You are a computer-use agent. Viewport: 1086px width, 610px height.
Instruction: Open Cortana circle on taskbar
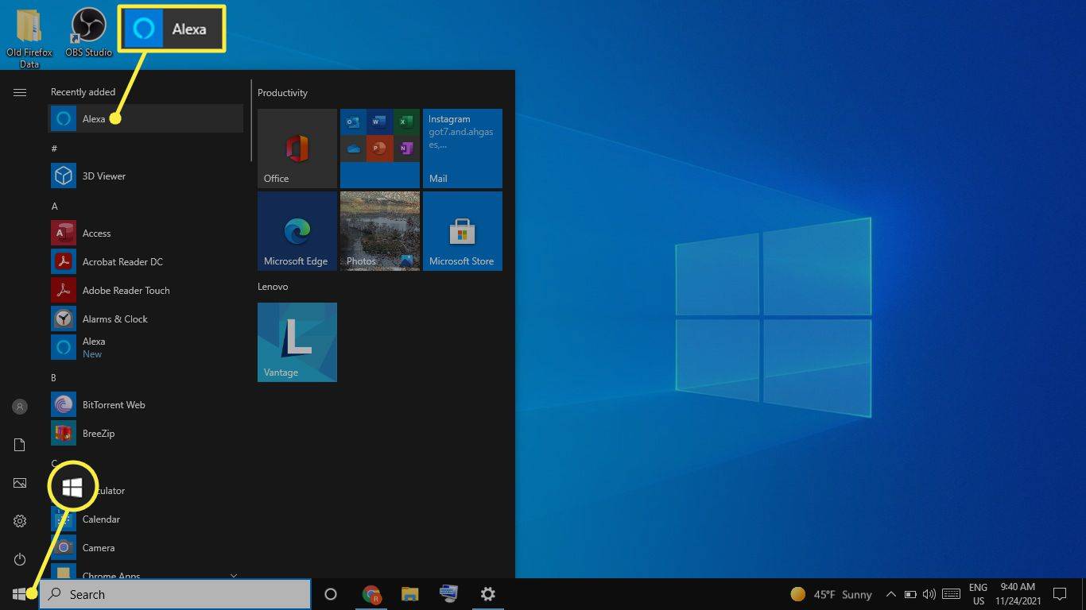331,594
